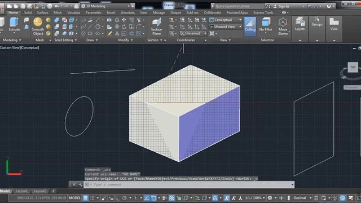This screenshot has width=361, height=203.
Task: Select the Extrude tool
Action: pyautogui.click(x=14, y=24)
